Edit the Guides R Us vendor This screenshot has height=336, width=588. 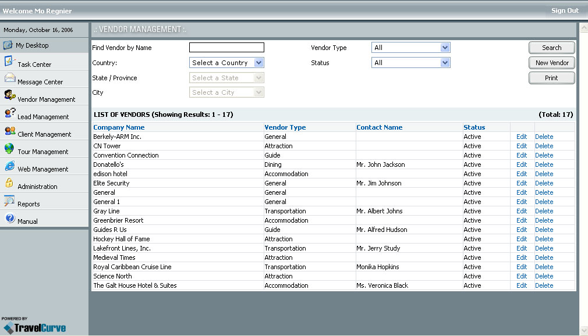coord(522,230)
